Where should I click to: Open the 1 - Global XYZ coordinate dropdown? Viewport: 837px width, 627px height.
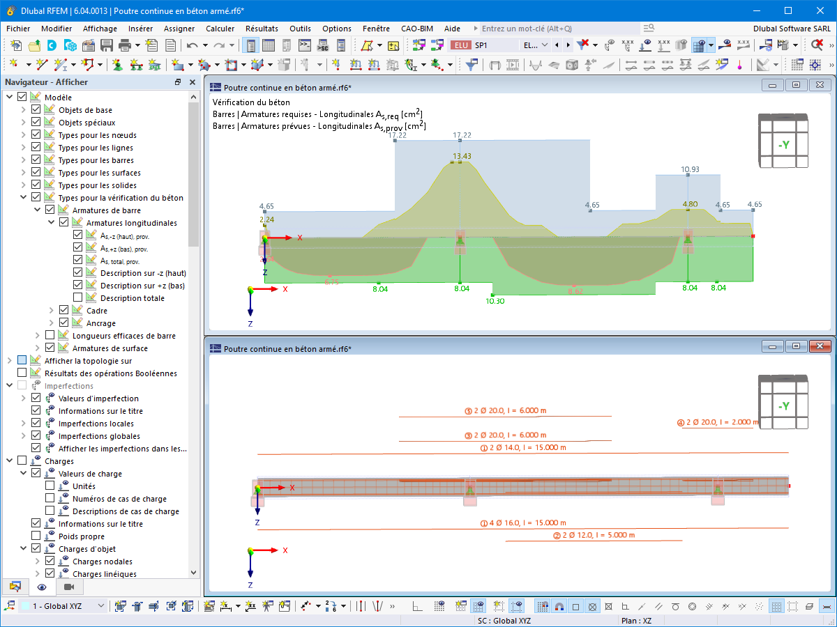[100, 606]
